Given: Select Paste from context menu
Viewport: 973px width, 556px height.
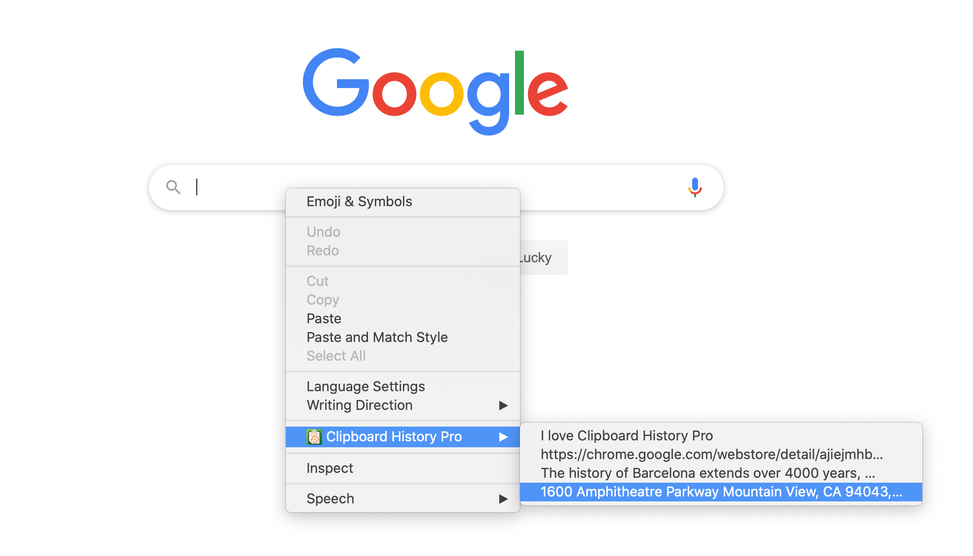Looking at the screenshot, I should click(324, 318).
